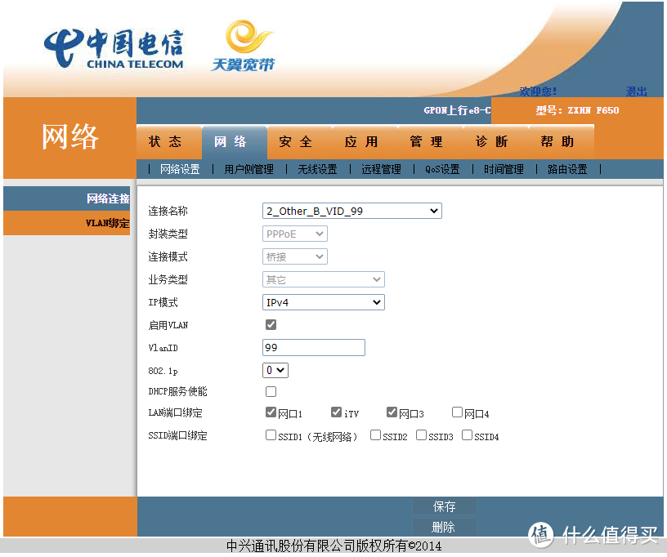The width and height of the screenshot is (667, 557).
Task: Click the 删除 delete button
Action: tap(445, 528)
